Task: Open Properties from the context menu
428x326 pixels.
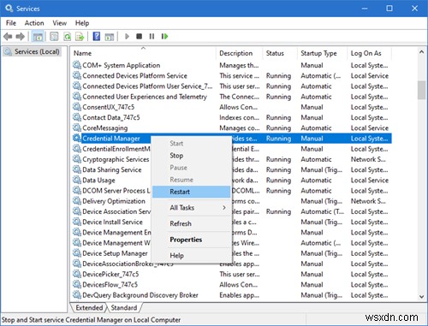Action: click(x=191, y=240)
